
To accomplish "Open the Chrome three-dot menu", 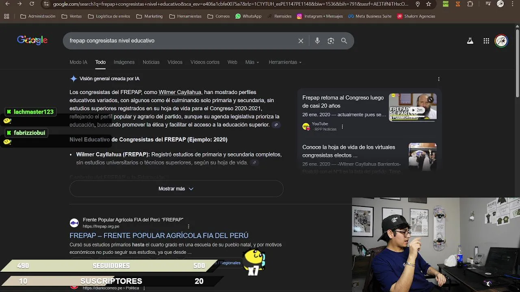I will (513, 4).
